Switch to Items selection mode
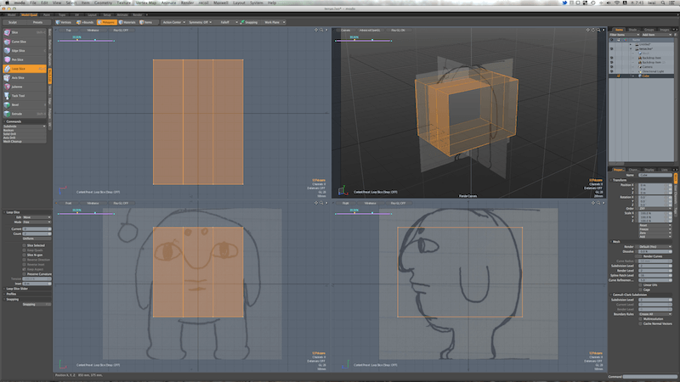The image size is (680, 382). coord(146,22)
